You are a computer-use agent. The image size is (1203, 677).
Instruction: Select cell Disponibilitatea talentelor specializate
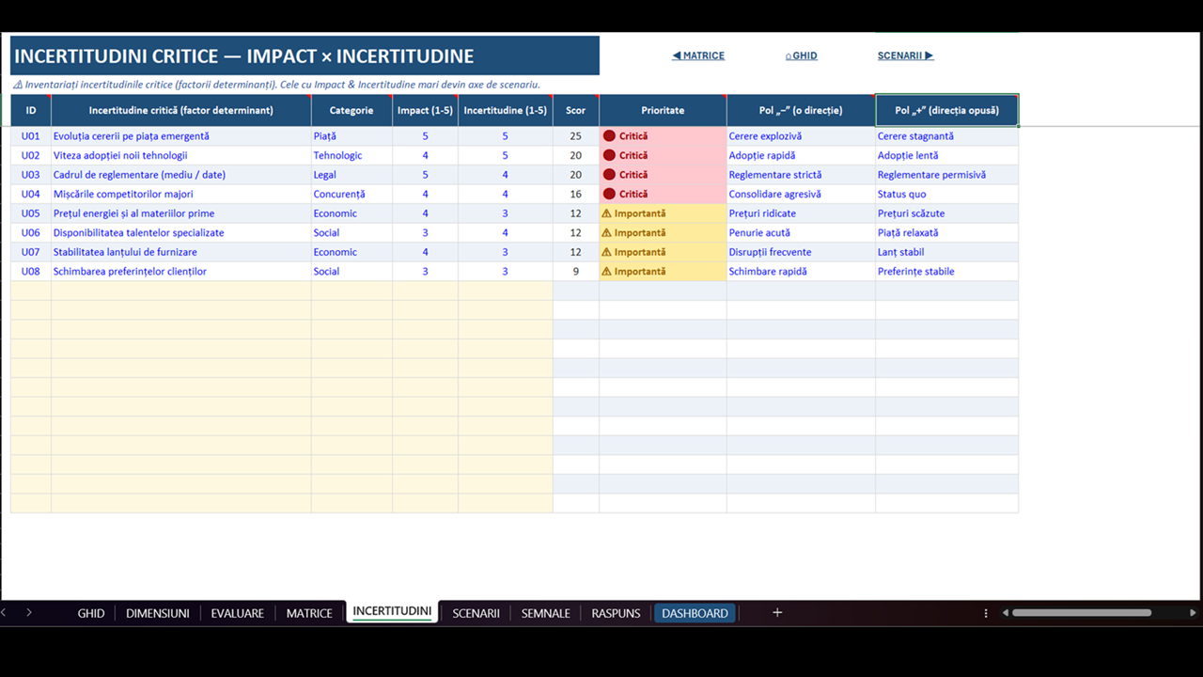click(181, 233)
